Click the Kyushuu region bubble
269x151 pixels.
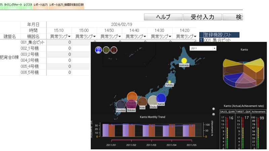tap(121, 104)
